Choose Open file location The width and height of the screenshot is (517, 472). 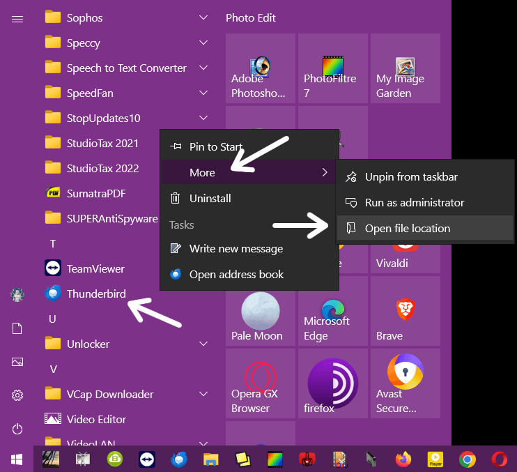pyautogui.click(x=425, y=228)
